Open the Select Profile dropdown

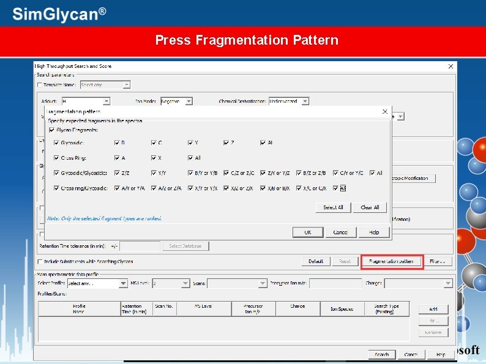[x=123, y=283]
